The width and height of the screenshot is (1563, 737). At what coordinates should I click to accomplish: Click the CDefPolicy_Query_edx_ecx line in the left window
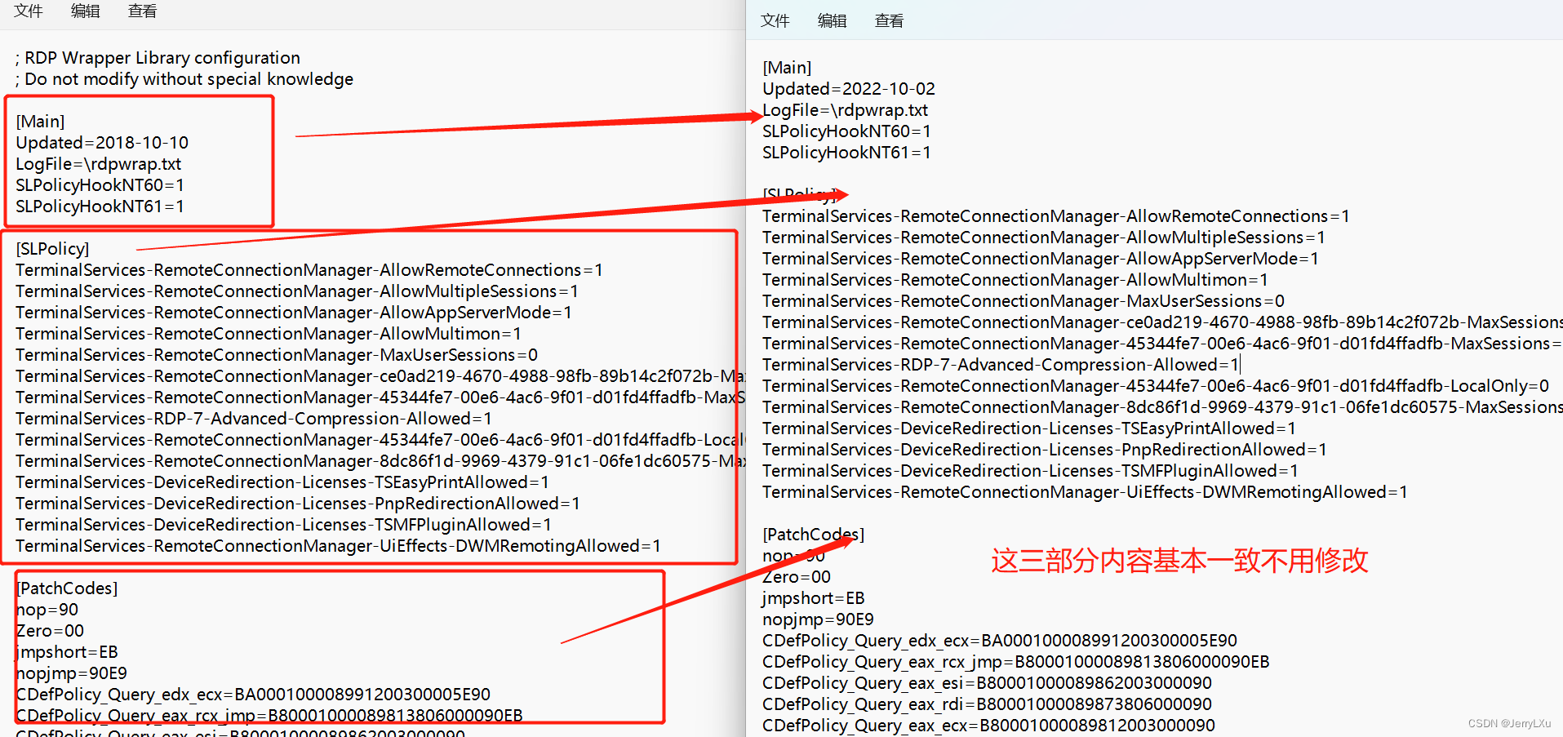pos(253,695)
